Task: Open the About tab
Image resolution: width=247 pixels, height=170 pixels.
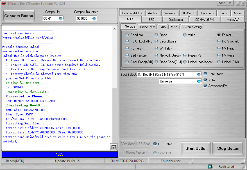Action: tap(237, 13)
